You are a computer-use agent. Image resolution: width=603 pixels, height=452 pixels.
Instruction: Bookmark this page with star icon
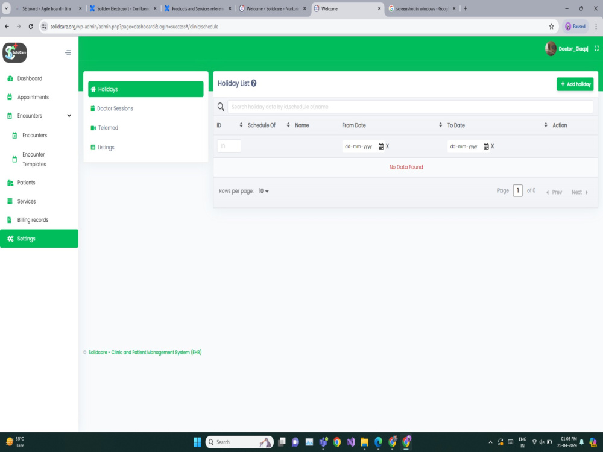[x=552, y=27]
